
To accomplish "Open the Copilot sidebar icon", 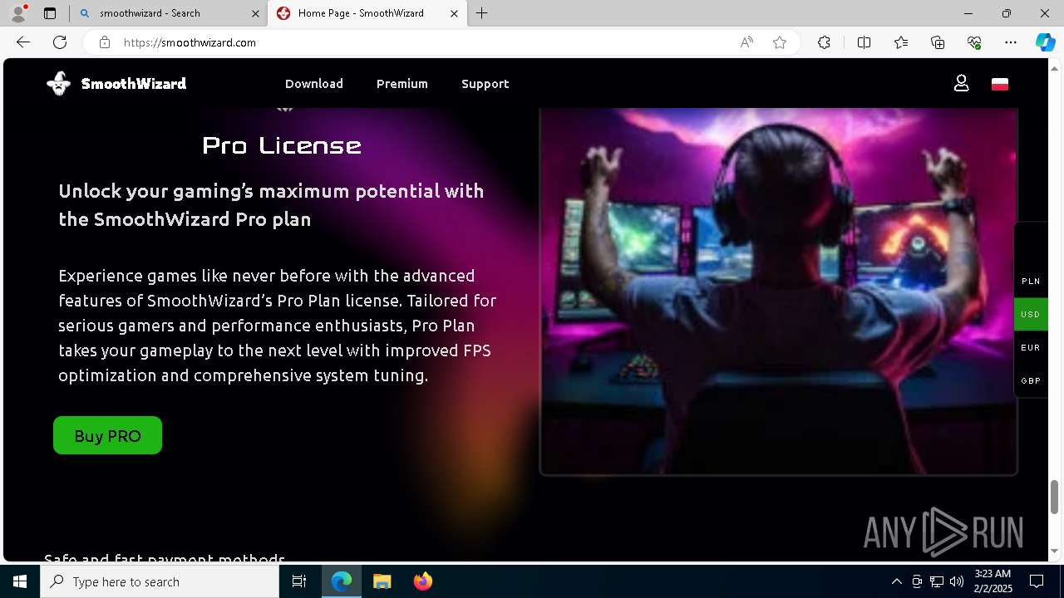I will [1046, 42].
